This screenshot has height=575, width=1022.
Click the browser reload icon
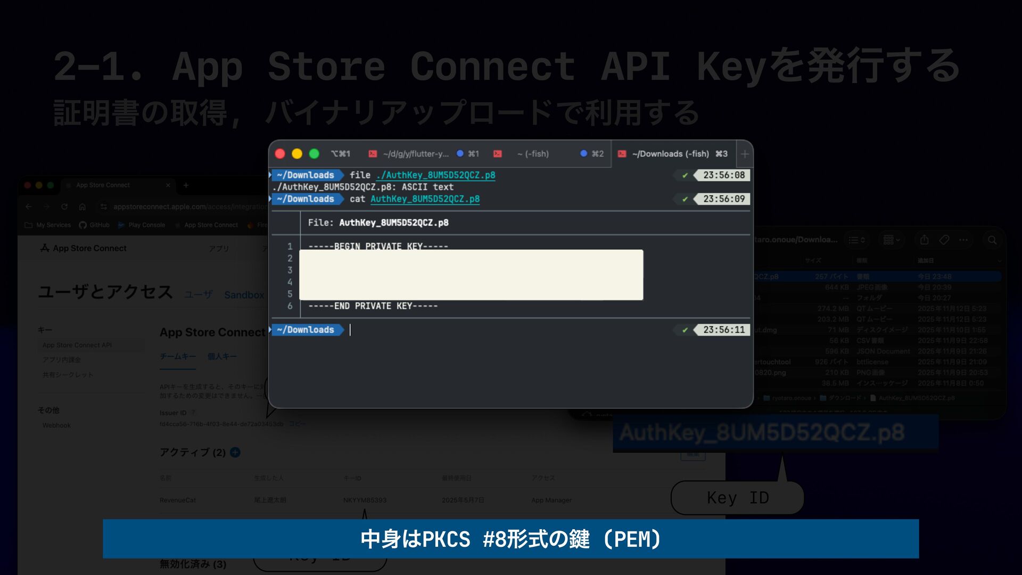coord(64,207)
